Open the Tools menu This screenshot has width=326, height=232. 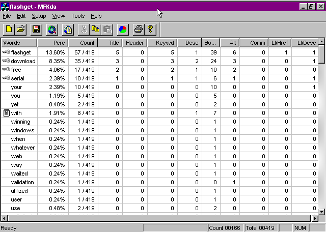(78, 16)
